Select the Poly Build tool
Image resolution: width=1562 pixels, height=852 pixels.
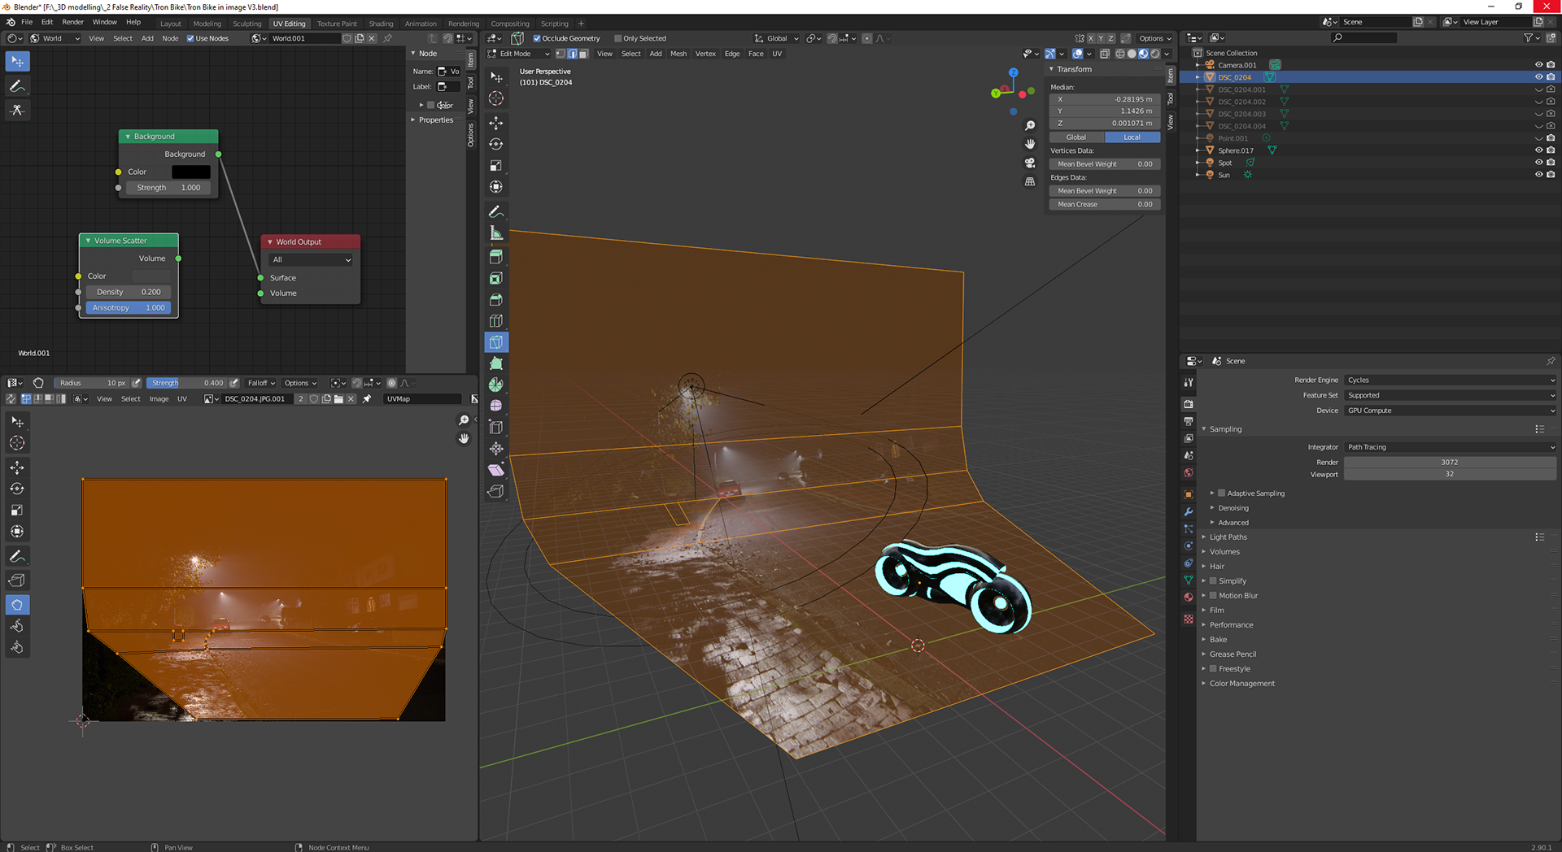(496, 363)
